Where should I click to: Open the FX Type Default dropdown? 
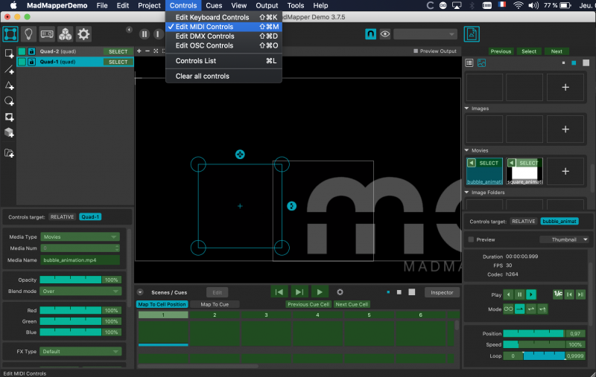pos(80,352)
